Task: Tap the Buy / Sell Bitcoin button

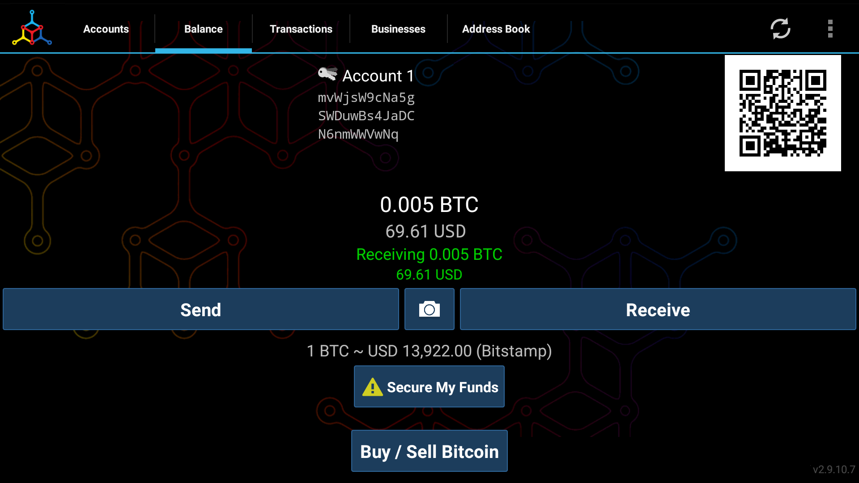Action: 429,451
